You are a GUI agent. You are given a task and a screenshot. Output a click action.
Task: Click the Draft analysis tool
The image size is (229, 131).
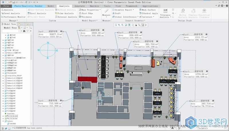point(117,13)
